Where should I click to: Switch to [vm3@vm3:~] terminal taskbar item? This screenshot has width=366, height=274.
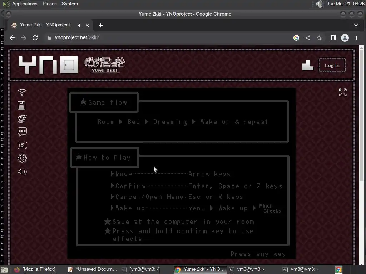(x=141, y=269)
